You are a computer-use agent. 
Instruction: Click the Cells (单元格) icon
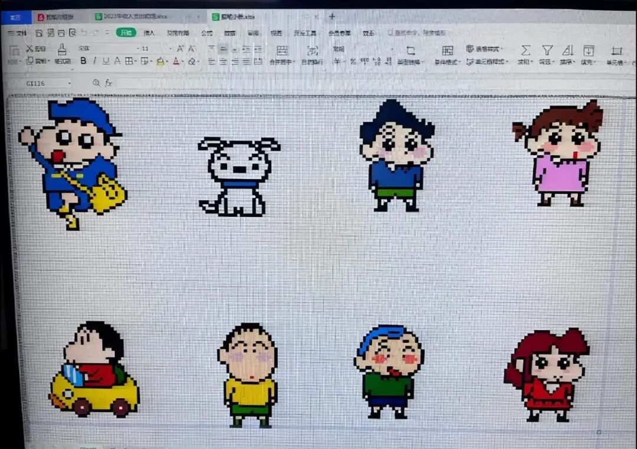pyautogui.click(x=617, y=50)
